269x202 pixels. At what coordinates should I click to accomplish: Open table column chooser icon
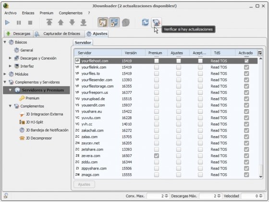[x=260, y=53]
